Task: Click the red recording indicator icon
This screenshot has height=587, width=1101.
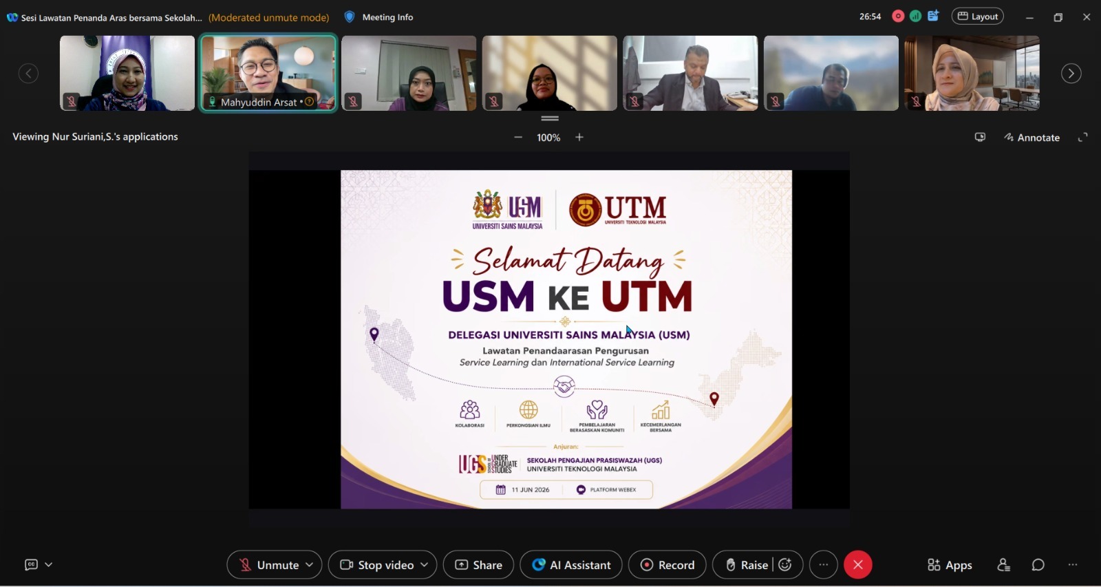Action: point(898,16)
